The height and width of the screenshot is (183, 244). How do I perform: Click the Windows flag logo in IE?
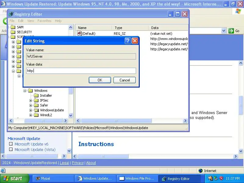coord(238,11)
